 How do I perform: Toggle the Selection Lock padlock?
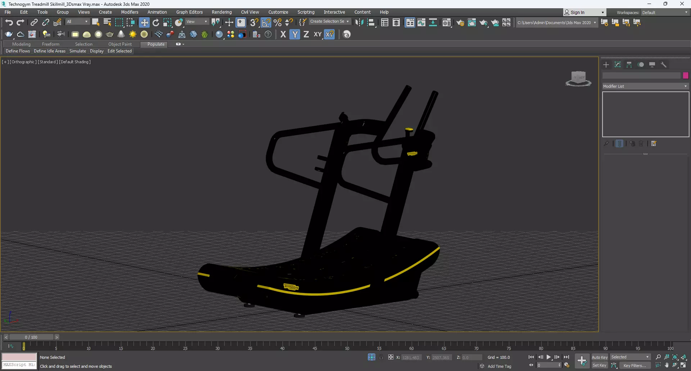pos(381,357)
